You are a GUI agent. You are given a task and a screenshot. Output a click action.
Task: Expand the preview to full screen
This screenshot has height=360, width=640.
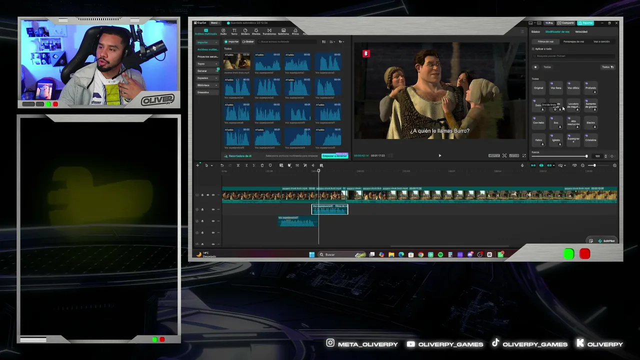tap(524, 155)
